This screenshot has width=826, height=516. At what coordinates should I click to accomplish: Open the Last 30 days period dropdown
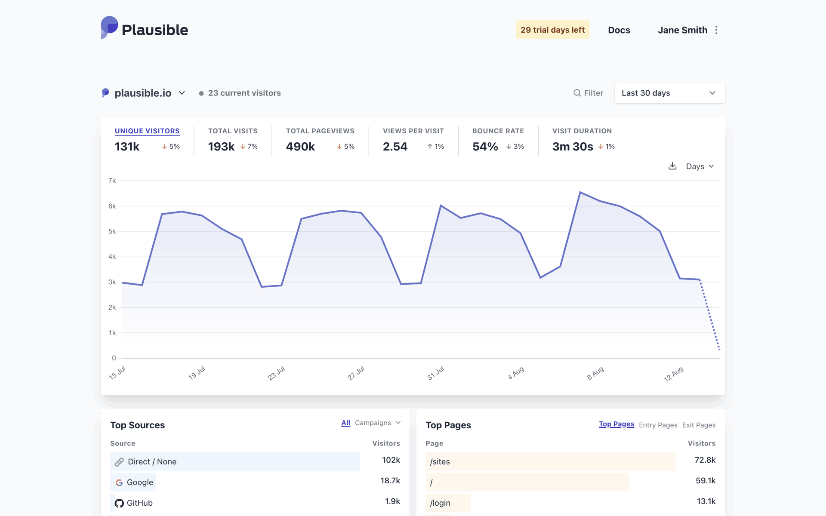click(669, 93)
